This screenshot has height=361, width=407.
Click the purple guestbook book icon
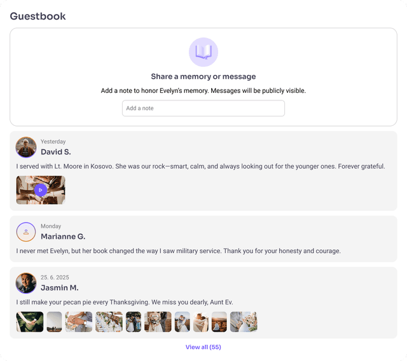(203, 52)
